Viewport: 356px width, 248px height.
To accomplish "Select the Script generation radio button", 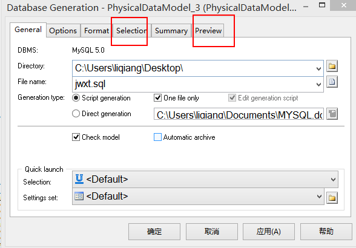I will pyautogui.click(x=76, y=98).
